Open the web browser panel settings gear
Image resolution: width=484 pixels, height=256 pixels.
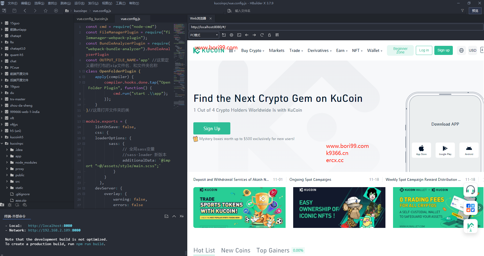(232, 35)
